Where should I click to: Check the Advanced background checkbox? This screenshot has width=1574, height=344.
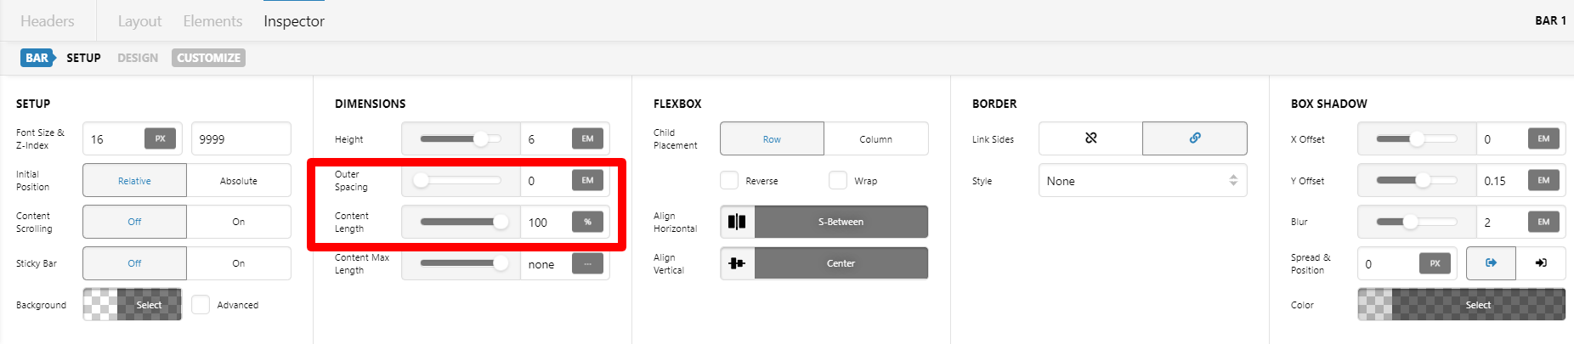click(x=201, y=305)
